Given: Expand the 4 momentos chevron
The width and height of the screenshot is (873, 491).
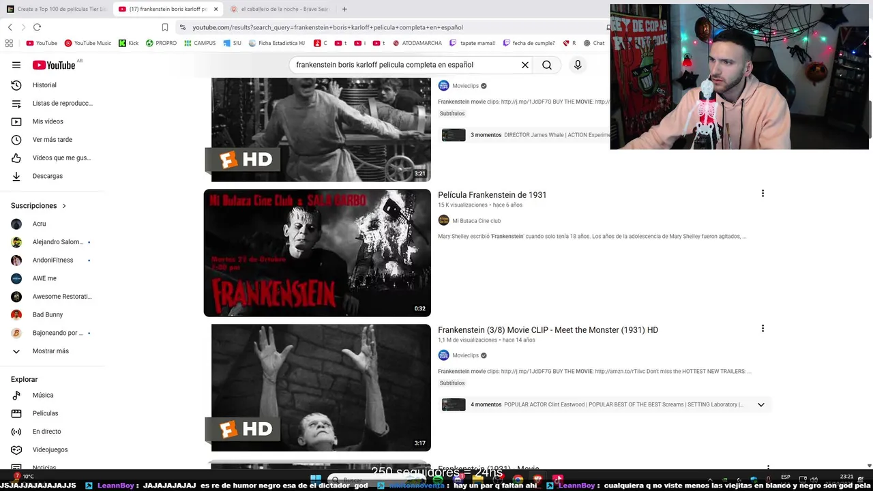Looking at the screenshot, I should [x=761, y=404].
